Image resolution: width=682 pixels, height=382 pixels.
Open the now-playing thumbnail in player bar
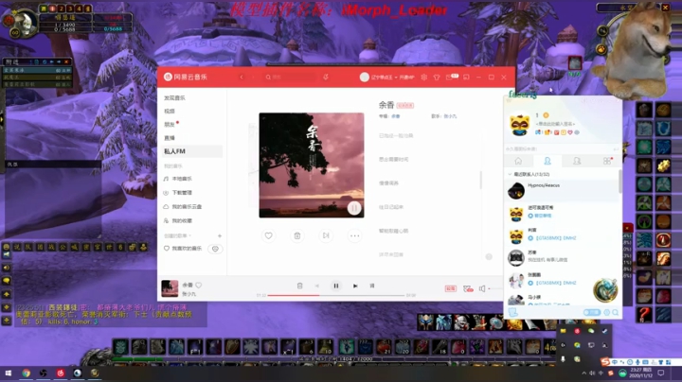(170, 288)
